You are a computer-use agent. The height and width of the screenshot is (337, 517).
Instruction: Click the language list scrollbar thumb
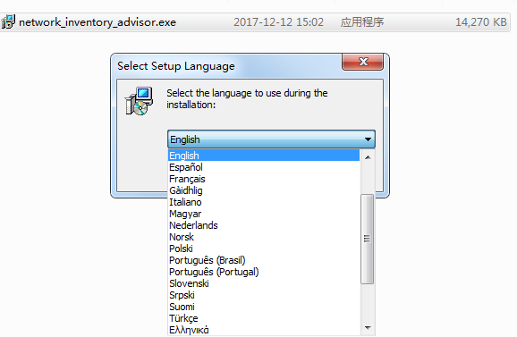click(x=368, y=239)
